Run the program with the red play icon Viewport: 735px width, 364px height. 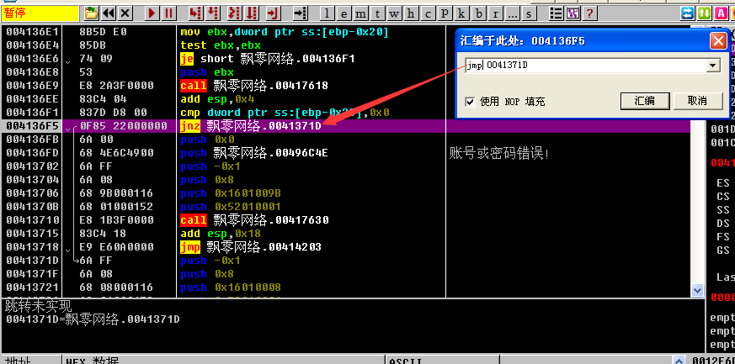click(152, 13)
